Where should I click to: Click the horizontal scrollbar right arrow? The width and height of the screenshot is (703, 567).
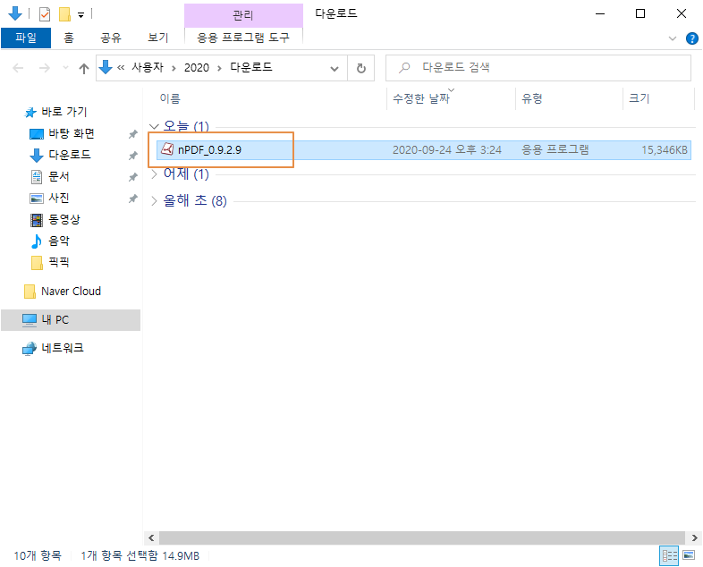[694, 537]
